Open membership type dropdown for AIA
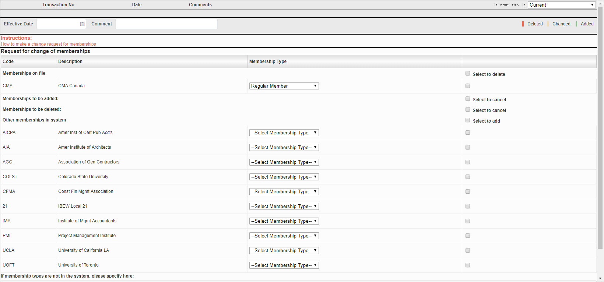The width and height of the screenshot is (604, 282). 284,147
